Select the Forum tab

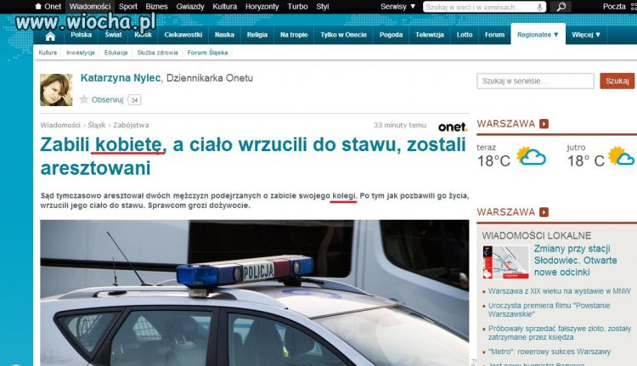[x=494, y=35]
